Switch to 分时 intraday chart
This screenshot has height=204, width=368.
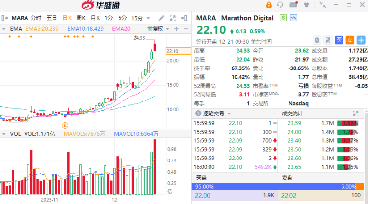(36, 18)
